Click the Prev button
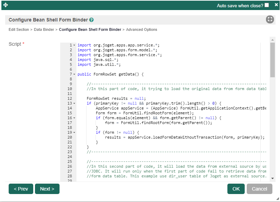The height and width of the screenshot is (202, 280). [21, 189]
